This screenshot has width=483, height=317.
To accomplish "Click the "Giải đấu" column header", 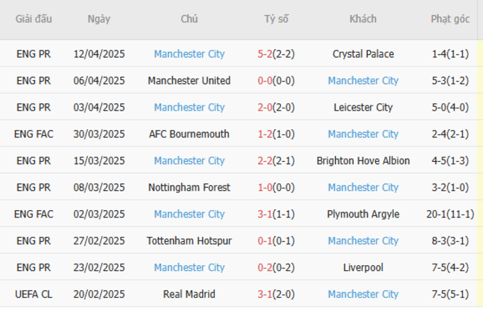I will (34, 19).
